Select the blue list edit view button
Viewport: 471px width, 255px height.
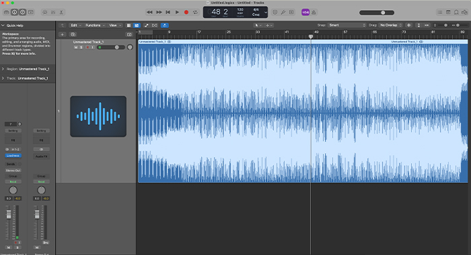[137, 25]
